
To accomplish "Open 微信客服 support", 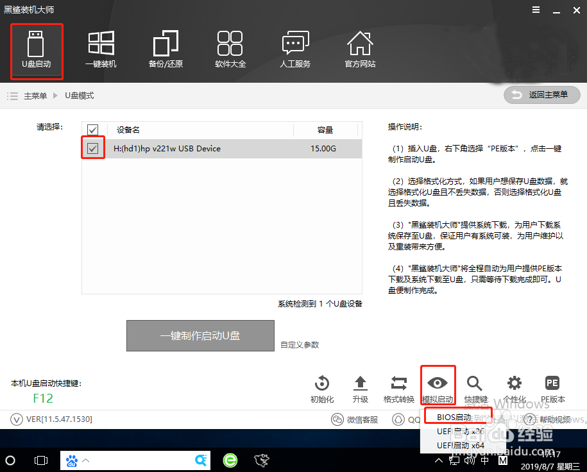I will point(354,419).
